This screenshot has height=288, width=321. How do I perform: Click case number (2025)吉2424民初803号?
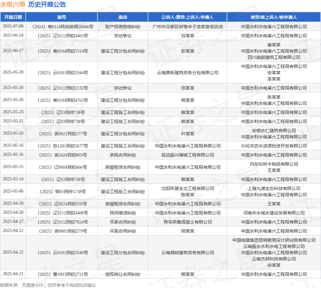[x=62, y=155]
